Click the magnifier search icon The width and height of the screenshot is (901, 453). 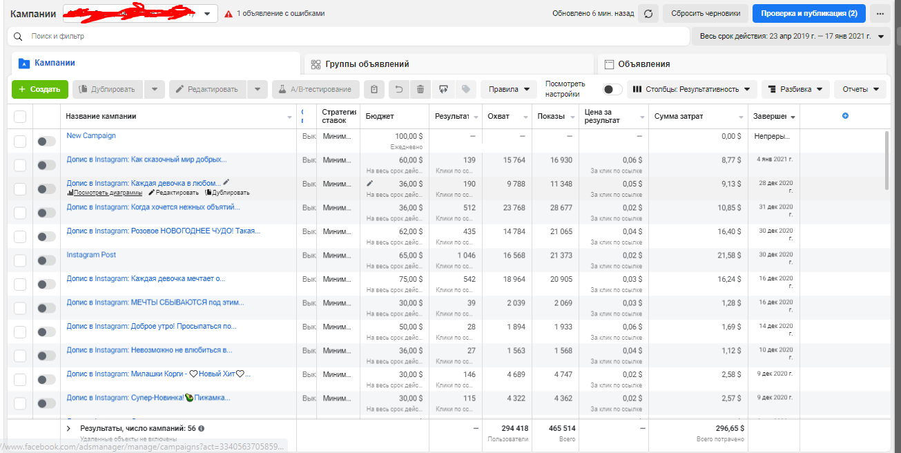(19, 36)
